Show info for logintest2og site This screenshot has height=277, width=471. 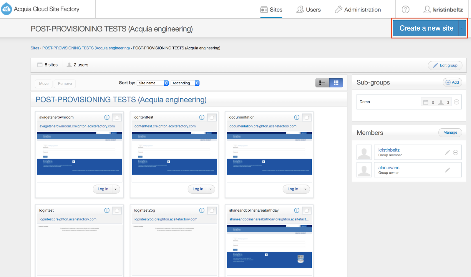(x=202, y=210)
